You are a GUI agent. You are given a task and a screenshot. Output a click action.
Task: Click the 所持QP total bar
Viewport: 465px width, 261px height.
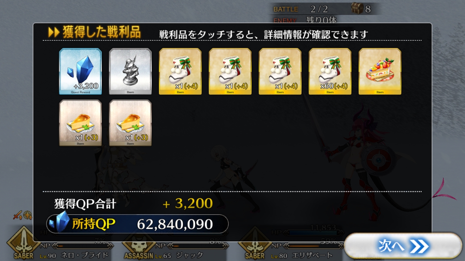point(137,224)
